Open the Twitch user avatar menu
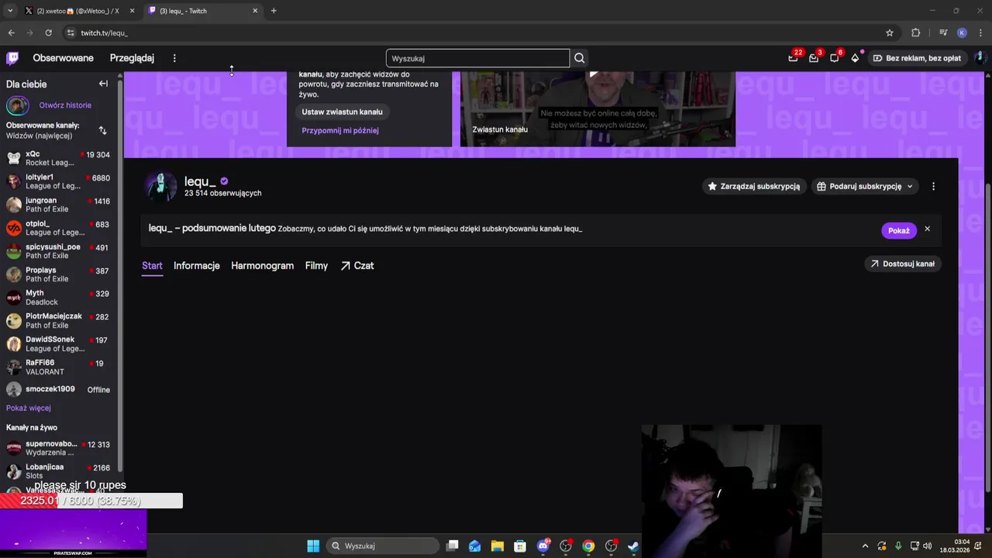Image resolution: width=992 pixels, height=558 pixels. click(979, 58)
